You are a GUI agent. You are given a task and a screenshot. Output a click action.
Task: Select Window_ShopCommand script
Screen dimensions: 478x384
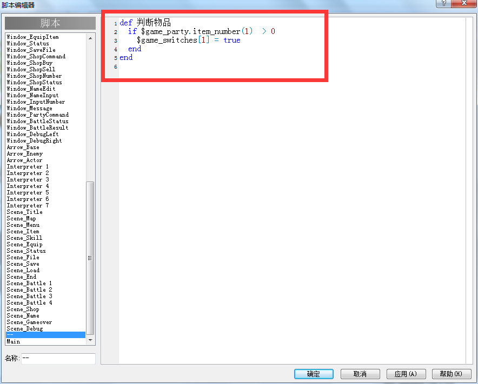point(36,56)
